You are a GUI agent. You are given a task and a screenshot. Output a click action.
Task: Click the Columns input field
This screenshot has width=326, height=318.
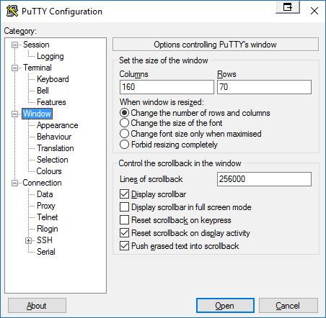tap(167, 87)
